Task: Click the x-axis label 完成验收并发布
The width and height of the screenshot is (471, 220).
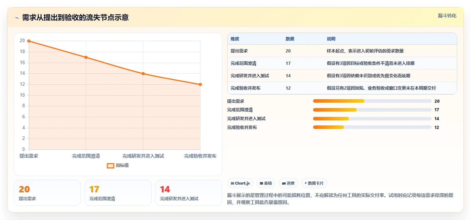Action: 200,156
